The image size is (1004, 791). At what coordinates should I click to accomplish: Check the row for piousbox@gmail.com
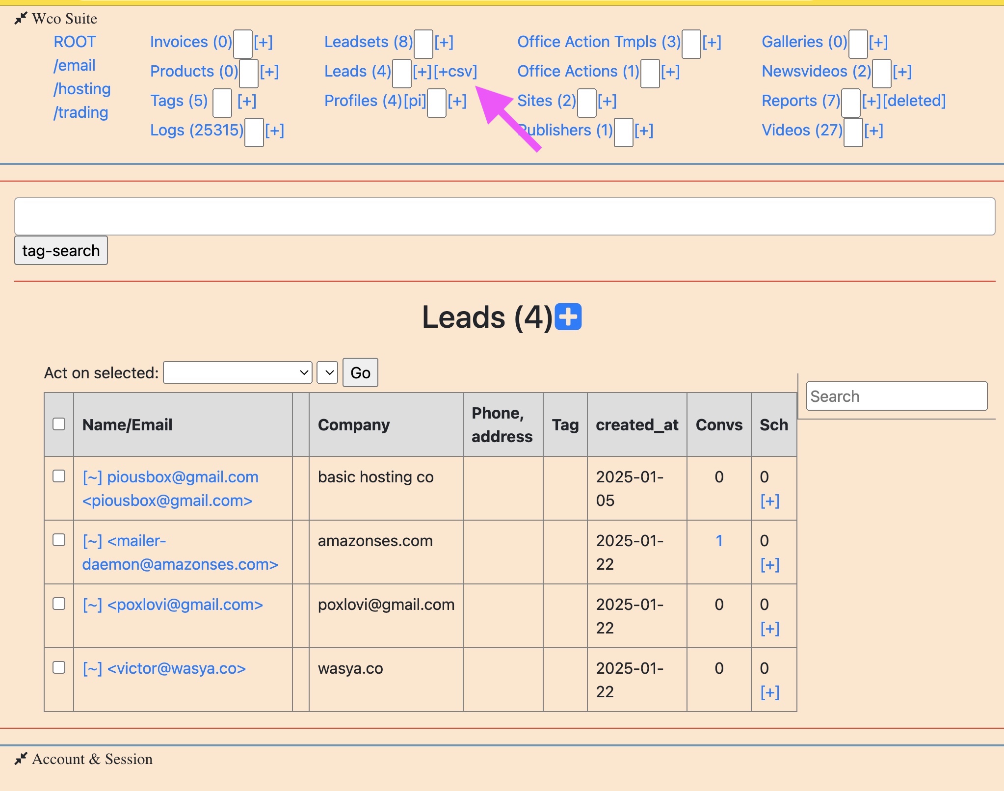click(58, 475)
